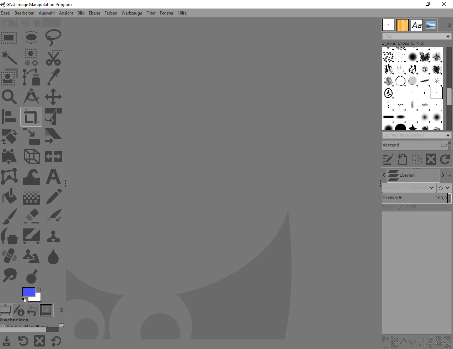Open the Device Status tab
The image size is (453, 349).
pos(19,310)
